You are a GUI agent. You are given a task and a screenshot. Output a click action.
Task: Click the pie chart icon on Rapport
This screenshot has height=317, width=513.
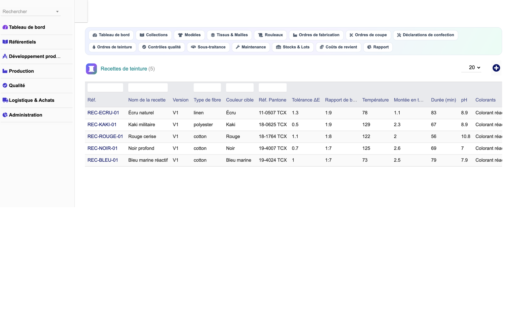point(369,47)
